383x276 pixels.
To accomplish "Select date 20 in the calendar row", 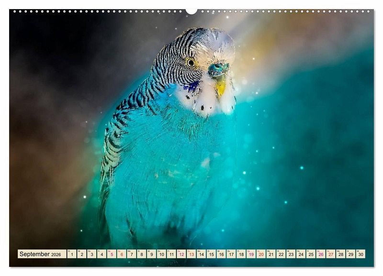I will click(261, 254).
